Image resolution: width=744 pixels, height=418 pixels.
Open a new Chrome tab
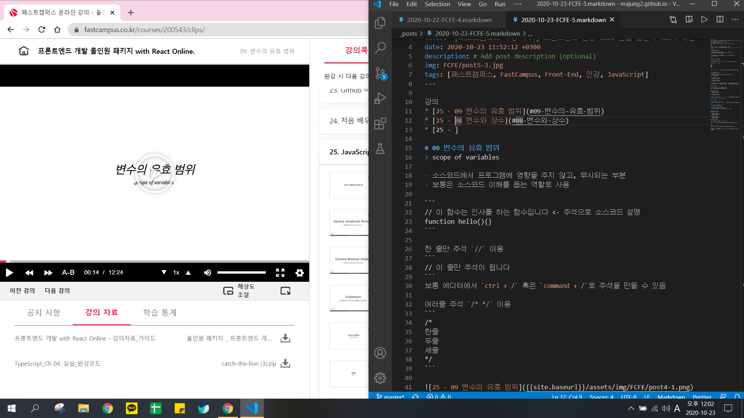[x=131, y=12]
